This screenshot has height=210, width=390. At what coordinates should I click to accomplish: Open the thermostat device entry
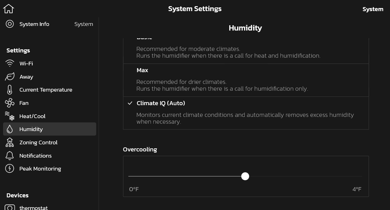point(33,208)
